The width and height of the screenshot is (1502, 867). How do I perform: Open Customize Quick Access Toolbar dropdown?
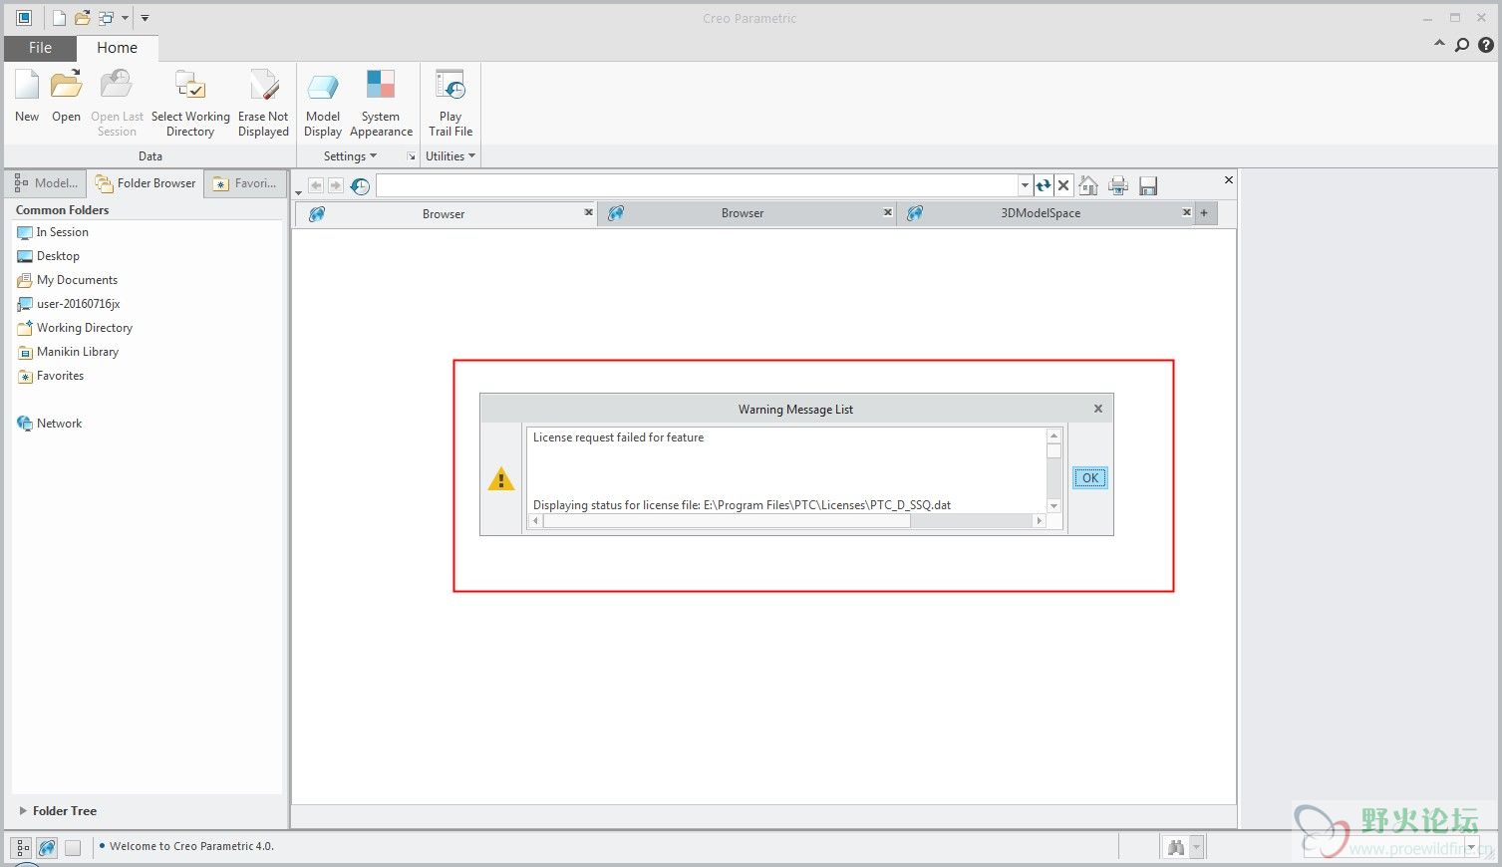145,18
